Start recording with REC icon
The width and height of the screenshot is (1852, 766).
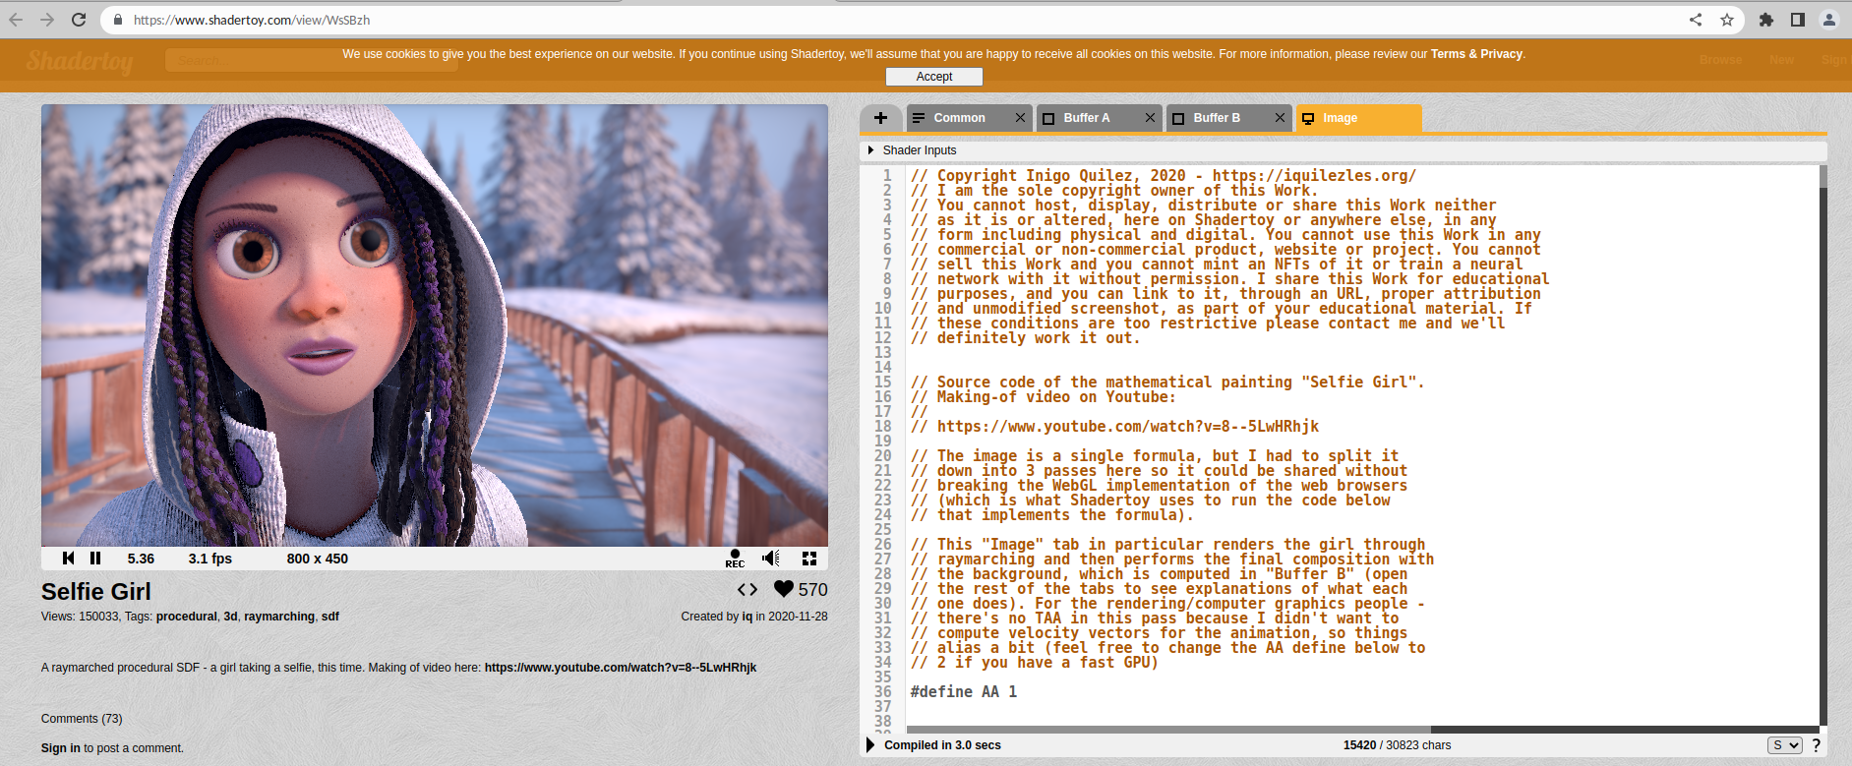(x=735, y=559)
